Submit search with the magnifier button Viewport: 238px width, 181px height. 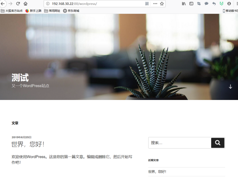coord(218,143)
